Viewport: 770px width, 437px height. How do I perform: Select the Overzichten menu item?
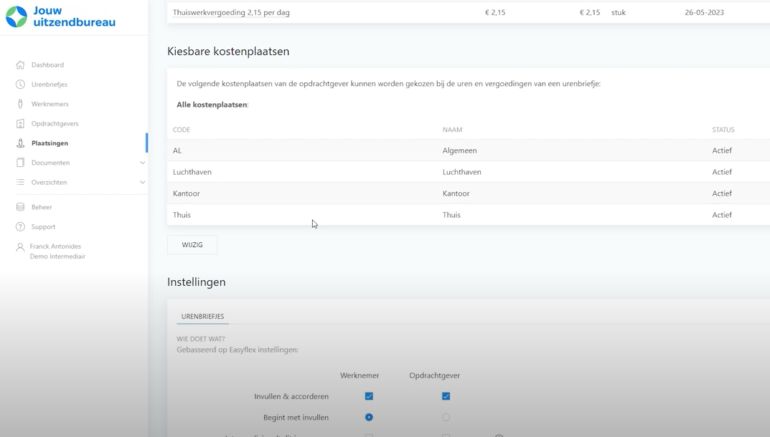point(51,182)
